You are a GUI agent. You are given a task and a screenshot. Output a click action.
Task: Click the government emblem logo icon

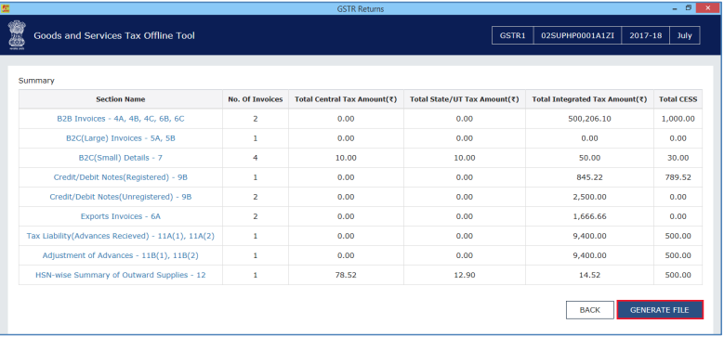coord(17,35)
